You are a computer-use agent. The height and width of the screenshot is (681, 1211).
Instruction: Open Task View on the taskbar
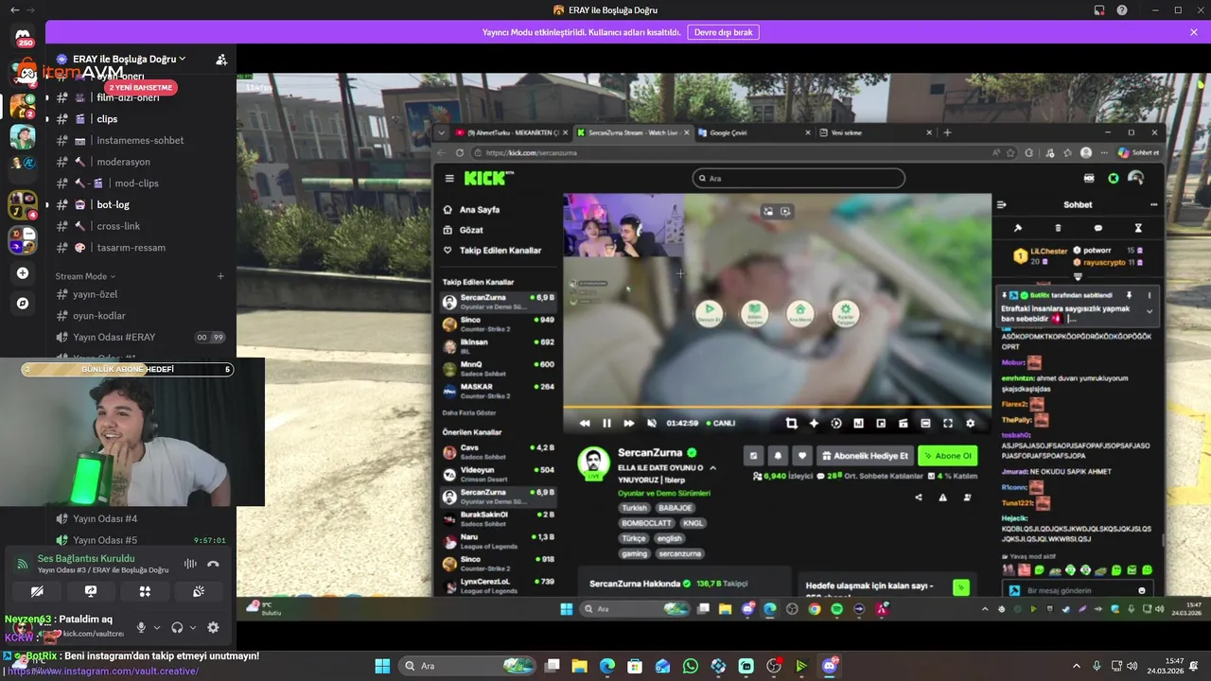click(552, 666)
